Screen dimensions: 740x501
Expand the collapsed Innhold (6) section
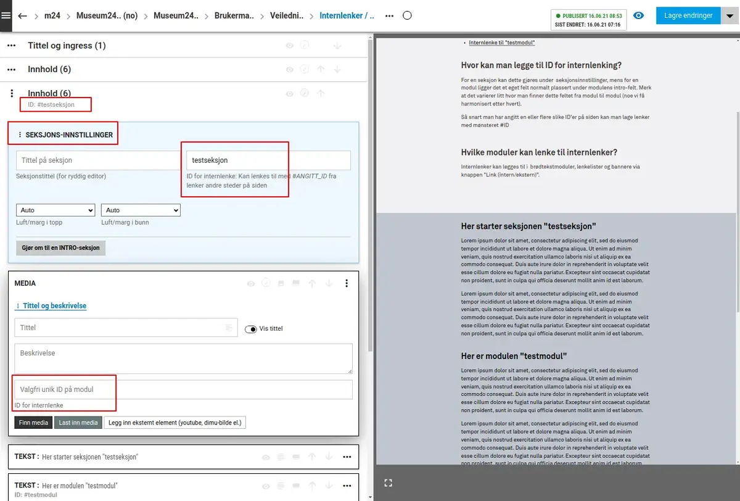point(49,70)
